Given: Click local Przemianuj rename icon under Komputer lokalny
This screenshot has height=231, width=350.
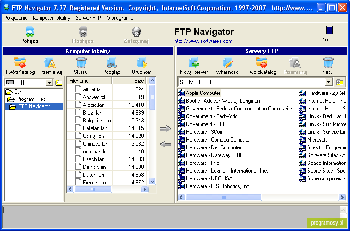Looking at the screenshot, I should pos(50,63).
